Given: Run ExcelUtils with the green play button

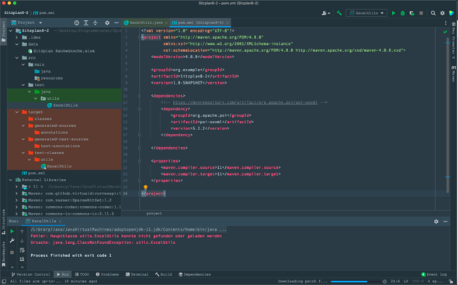Looking at the screenshot, I should coord(394,13).
